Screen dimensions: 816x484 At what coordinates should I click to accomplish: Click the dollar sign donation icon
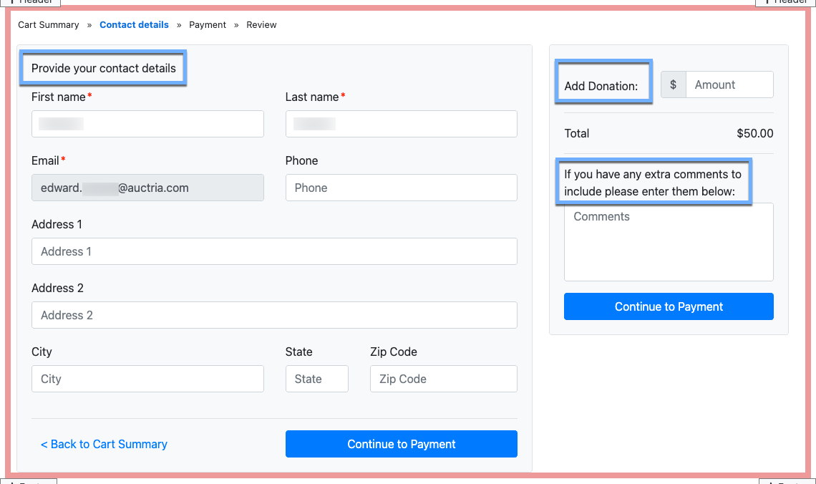tap(673, 84)
